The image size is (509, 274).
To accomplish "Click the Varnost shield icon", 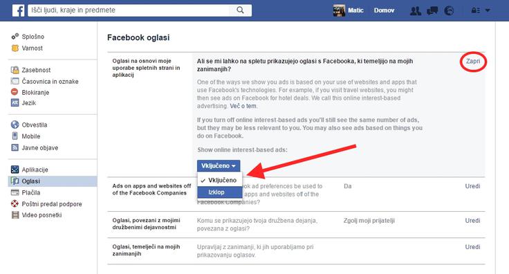I will 15,48.
